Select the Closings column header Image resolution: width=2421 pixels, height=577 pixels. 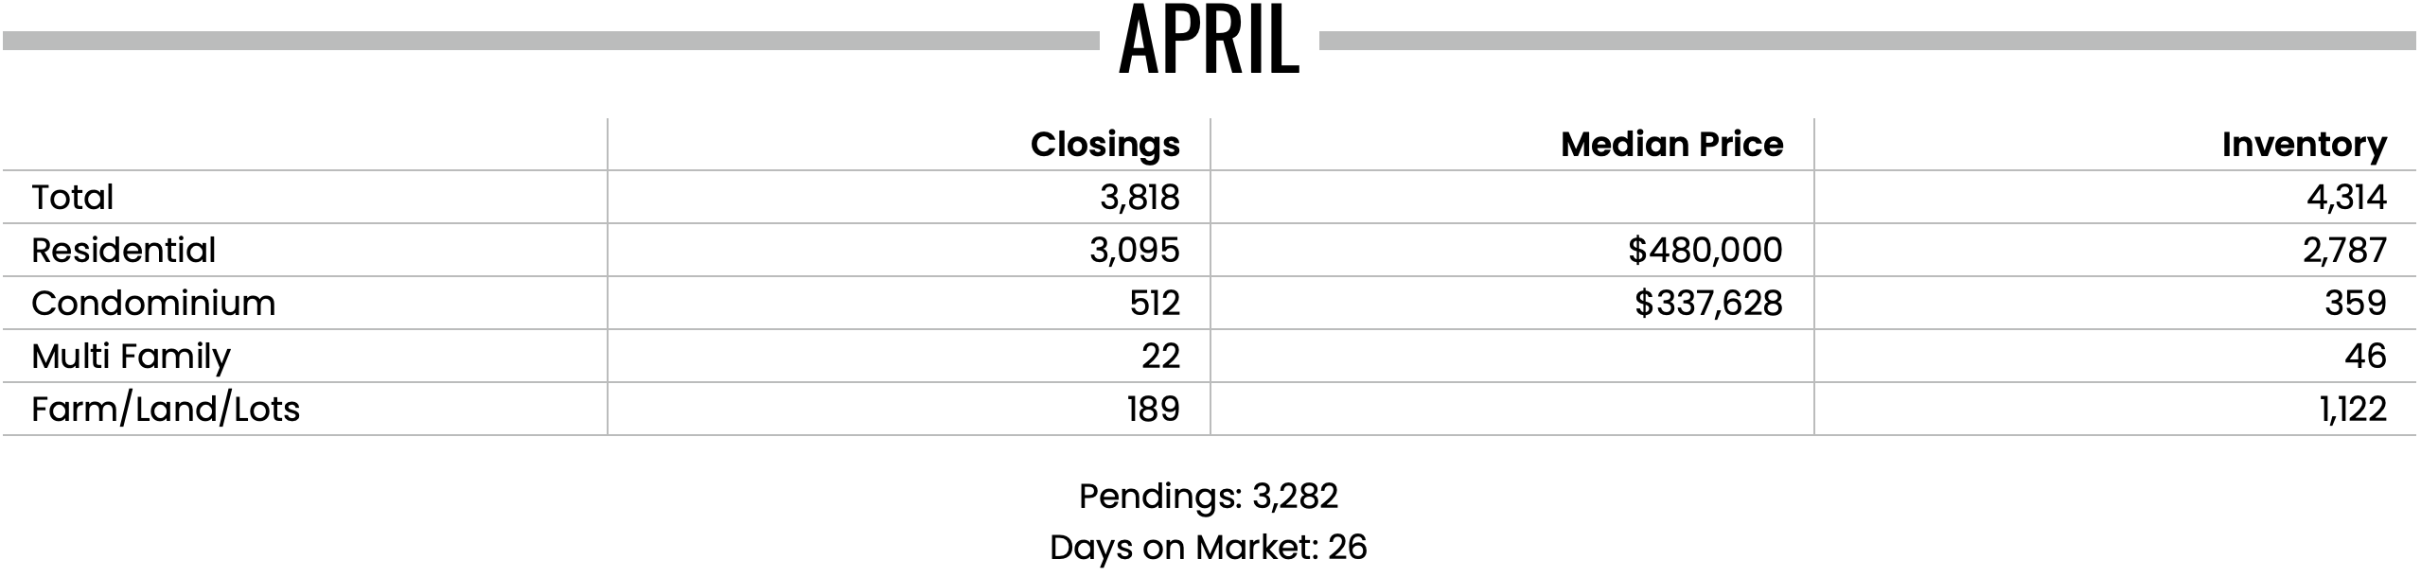point(1104,145)
